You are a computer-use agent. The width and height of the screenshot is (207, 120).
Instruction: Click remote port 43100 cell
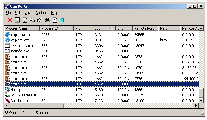click(x=139, y=101)
